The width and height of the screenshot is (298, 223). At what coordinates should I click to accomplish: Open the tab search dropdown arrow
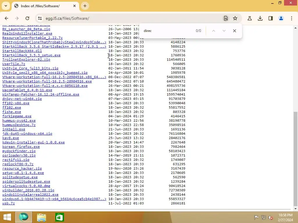click(6, 6)
